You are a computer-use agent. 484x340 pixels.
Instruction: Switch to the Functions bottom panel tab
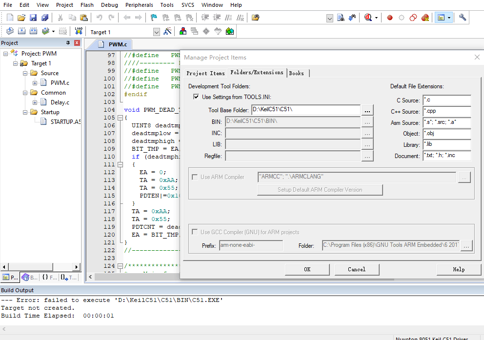tap(50, 278)
